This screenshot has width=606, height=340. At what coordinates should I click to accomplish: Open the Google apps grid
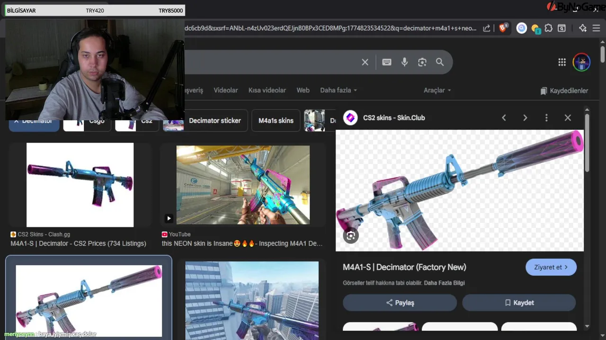[x=562, y=62]
